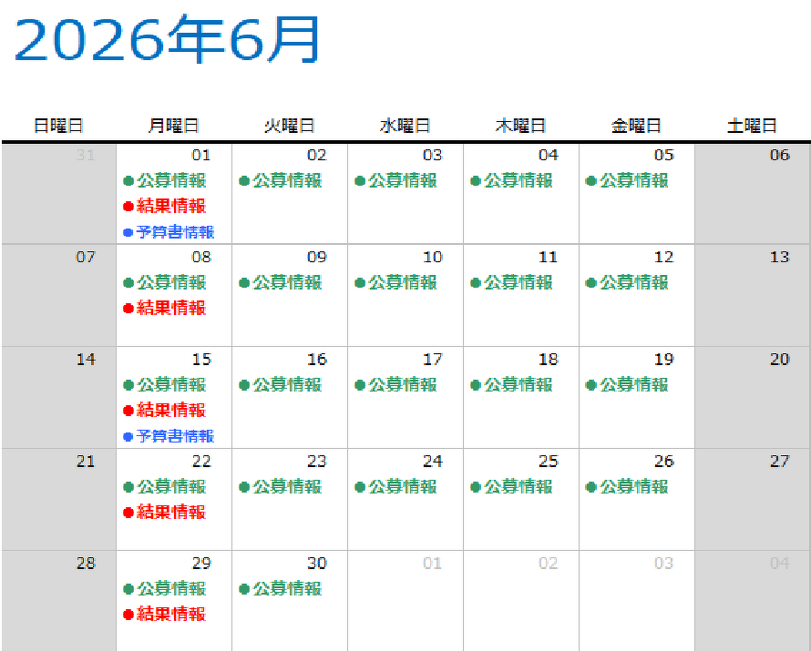Image resolution: width=811 pixels, height=651 pixels.
Task: Open 公募情報 on Friday June 19
Action: pyautogui.click(x=633, y=385)
